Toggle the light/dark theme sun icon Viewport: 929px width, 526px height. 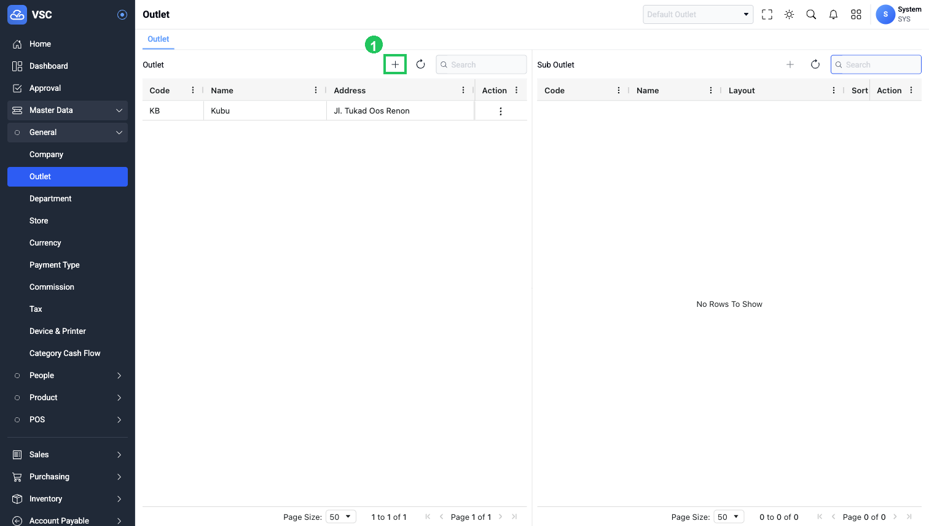tap(789, 15)
